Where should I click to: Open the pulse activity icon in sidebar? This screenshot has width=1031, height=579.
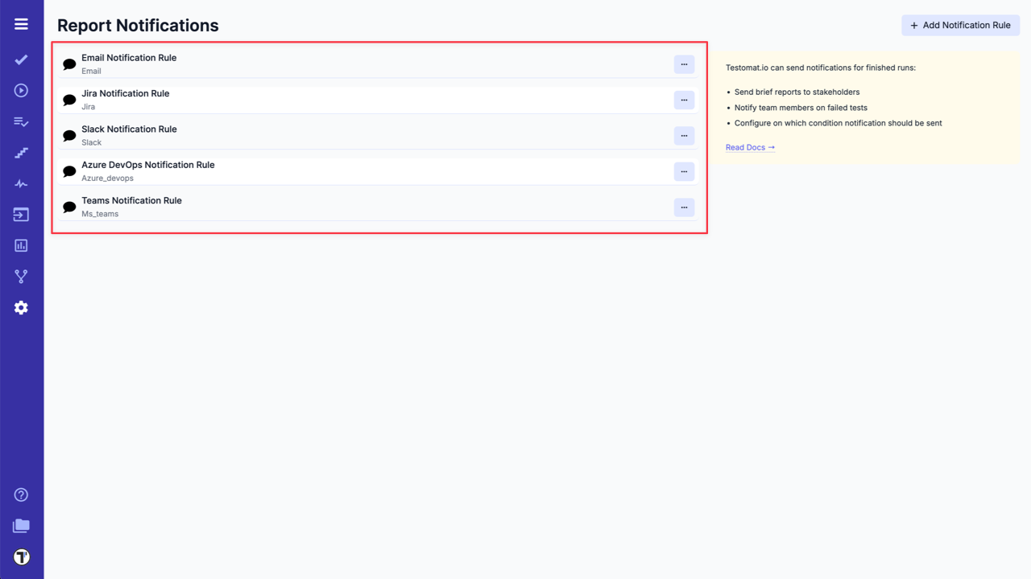(x=21, y=183)
